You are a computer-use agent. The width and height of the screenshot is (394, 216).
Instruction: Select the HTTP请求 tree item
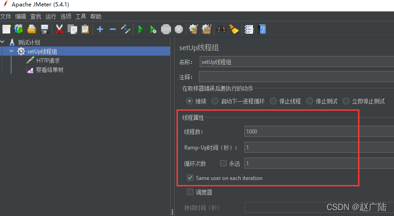tap(48, 61)
